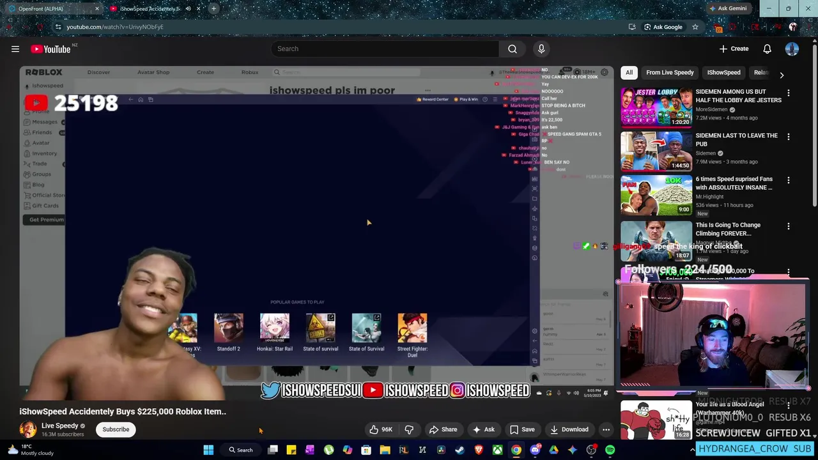Click the YouTube search input field
Image resolution: width=818 pixels, height=460 pixels.
pos(385,49)
